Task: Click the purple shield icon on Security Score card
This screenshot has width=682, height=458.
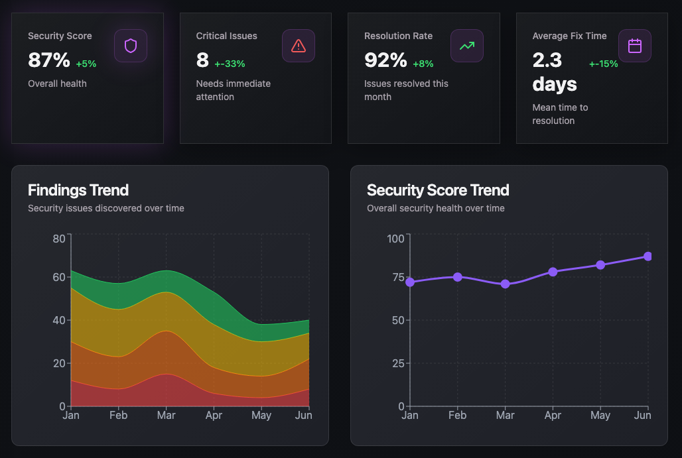Action: tap(131, 45)
